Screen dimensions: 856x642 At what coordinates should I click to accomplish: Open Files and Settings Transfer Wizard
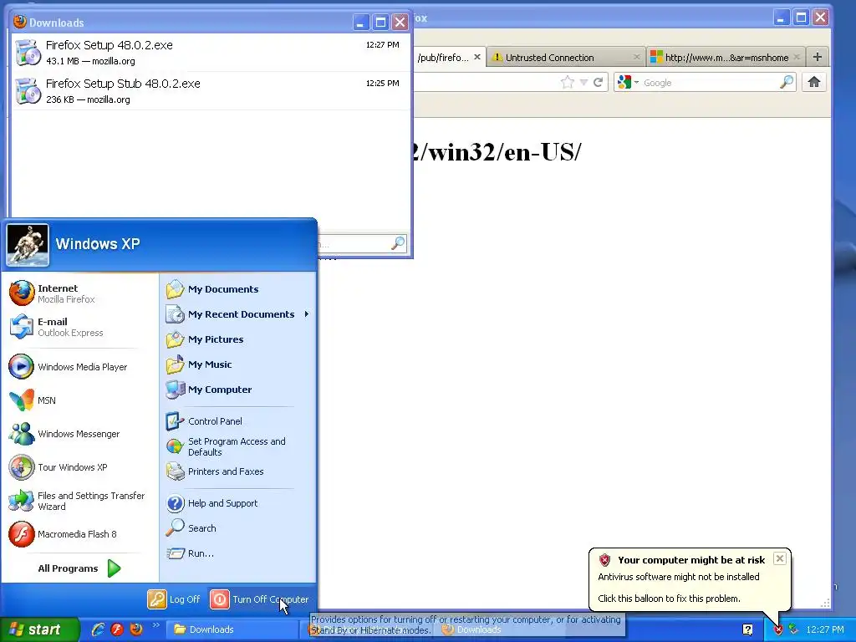[79, 501]
